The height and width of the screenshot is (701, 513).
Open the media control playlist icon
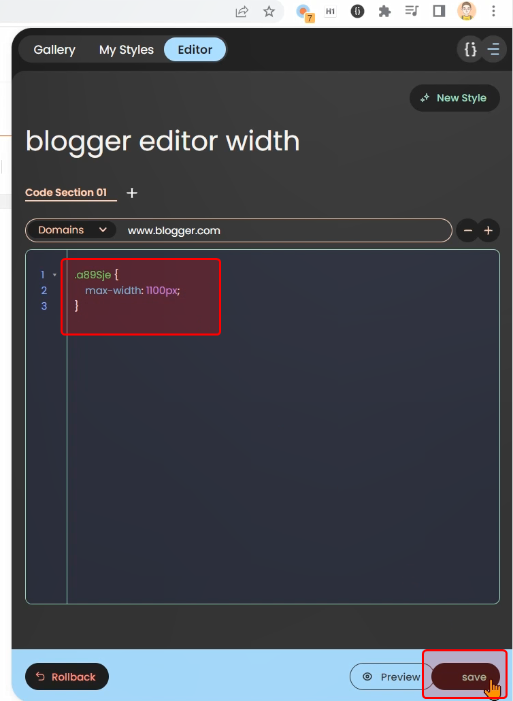412,12
